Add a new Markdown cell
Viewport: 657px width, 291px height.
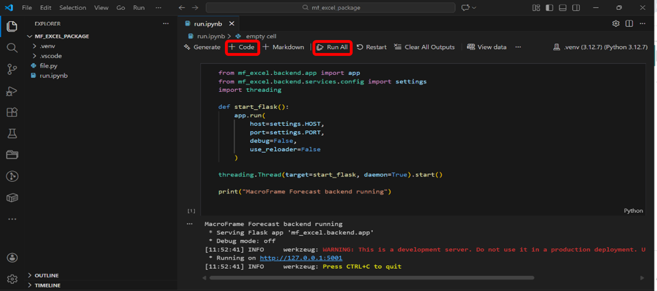tap(283, 47)
